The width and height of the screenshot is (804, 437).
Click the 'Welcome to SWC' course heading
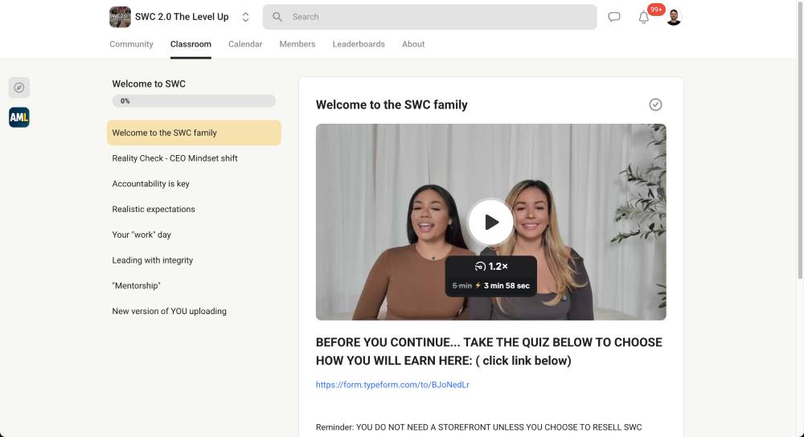149,84
